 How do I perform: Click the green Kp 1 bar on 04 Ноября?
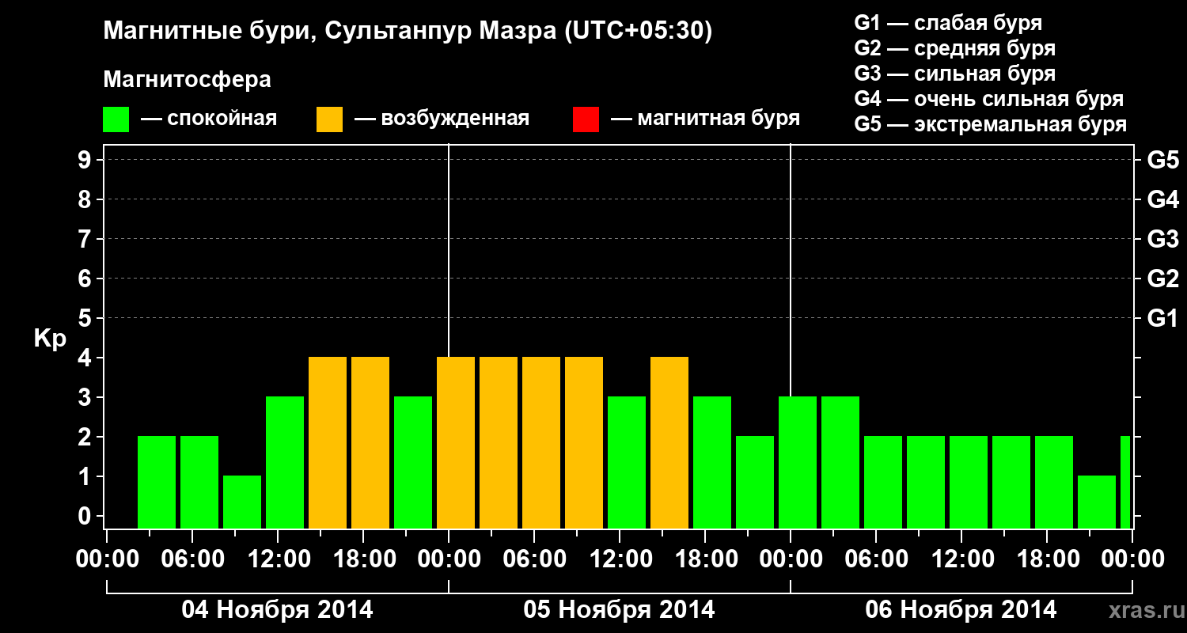tap(242, 502)
